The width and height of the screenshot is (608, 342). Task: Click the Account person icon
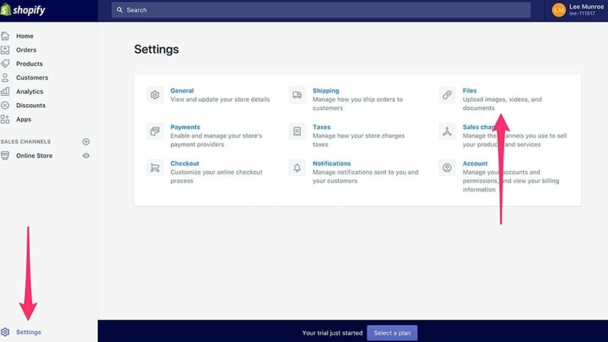pyautogui.click(x=447, y=168)
